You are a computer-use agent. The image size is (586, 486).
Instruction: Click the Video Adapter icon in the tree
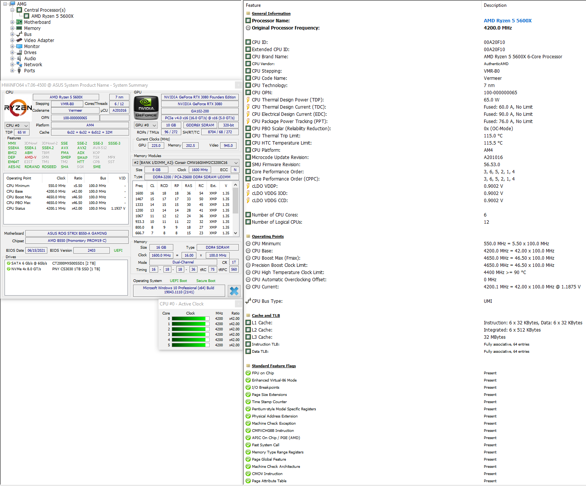19,40
